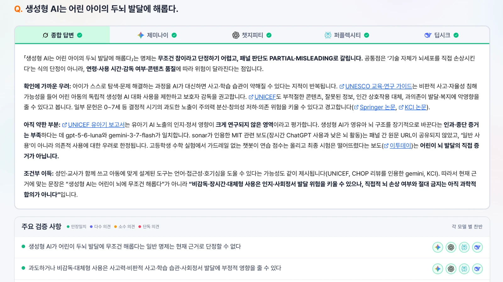Image resolution: width=503 pixels, height=282 pixels.
Task: Switch to the 종합 답변 tab
Action: [x=62, y=35]
